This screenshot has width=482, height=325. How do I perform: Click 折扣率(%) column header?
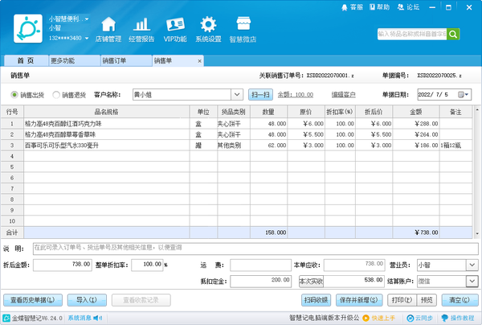point(340,112)
